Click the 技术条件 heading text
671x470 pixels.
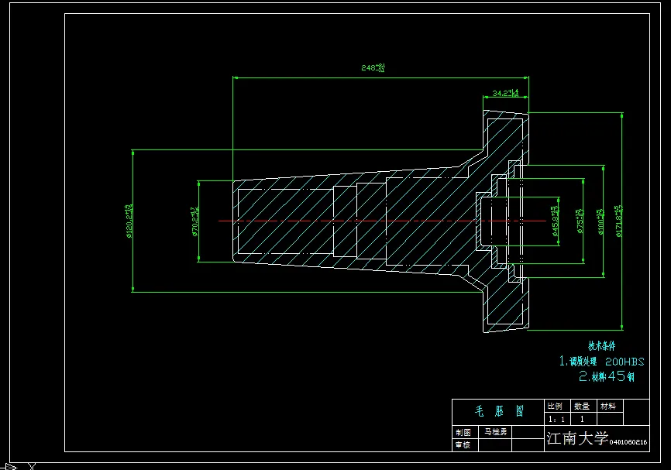pyautogui.click(x=602, y=345)
